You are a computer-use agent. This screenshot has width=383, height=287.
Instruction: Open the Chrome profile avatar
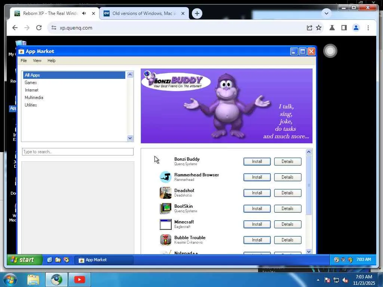(356, 28)
